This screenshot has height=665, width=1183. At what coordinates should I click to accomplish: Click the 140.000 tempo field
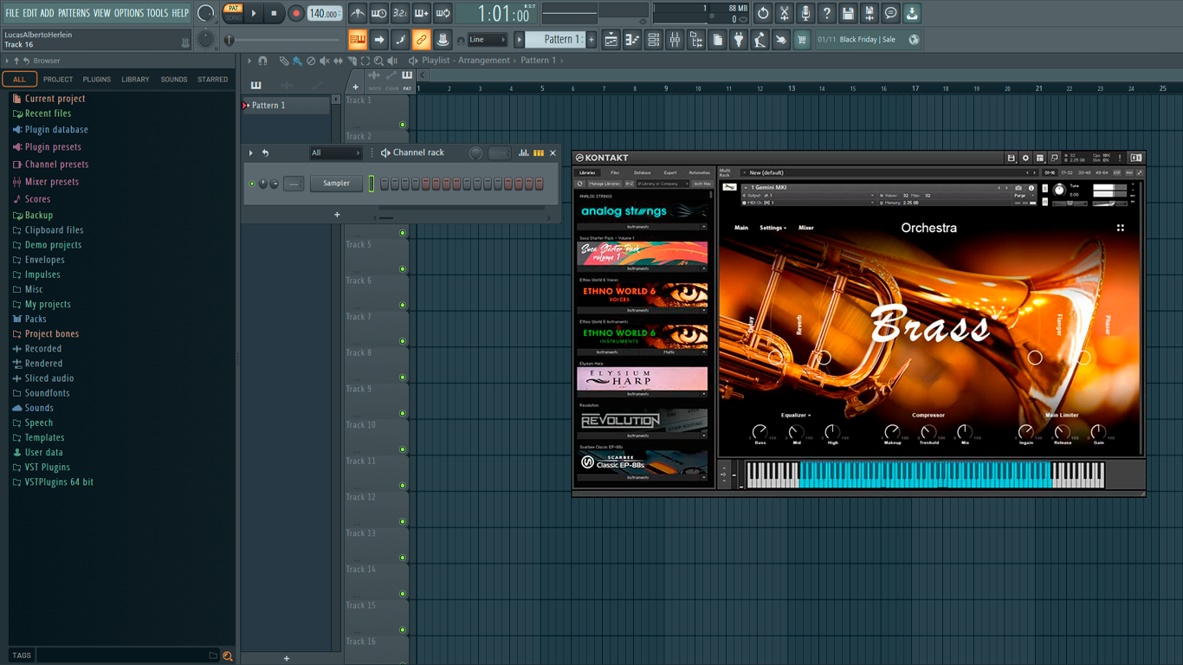coord(325,13)
